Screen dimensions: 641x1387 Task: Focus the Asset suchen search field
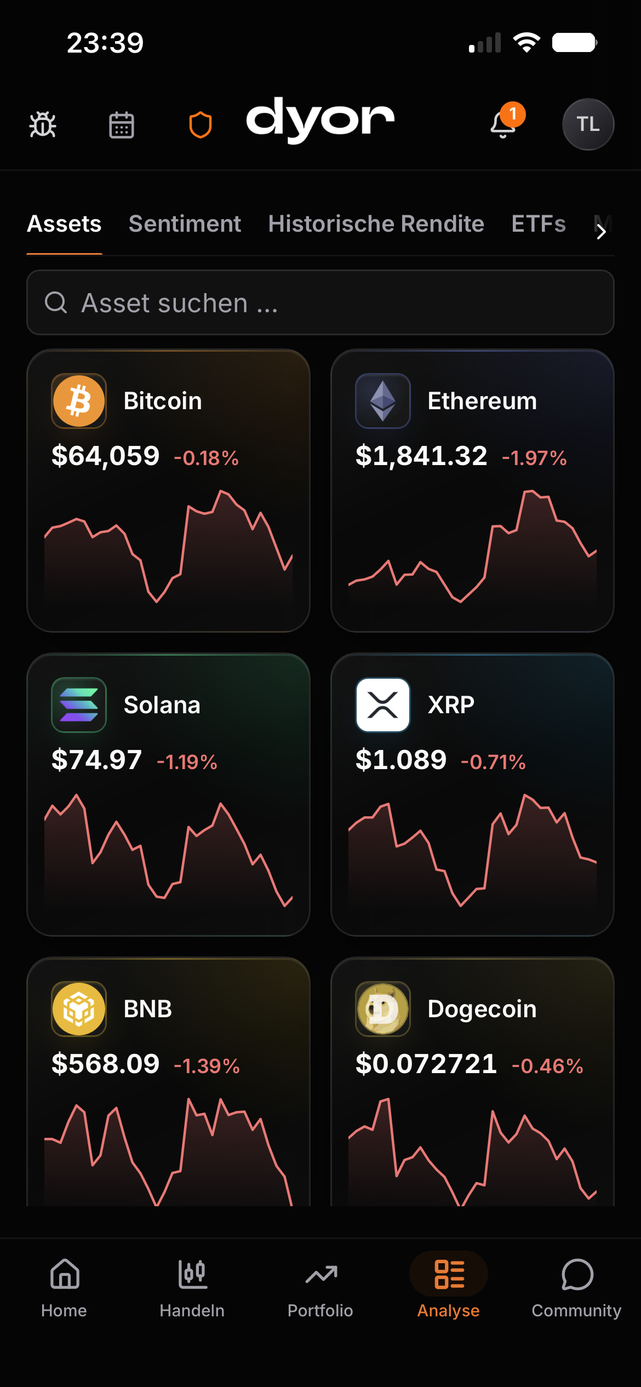click(321, 302)
